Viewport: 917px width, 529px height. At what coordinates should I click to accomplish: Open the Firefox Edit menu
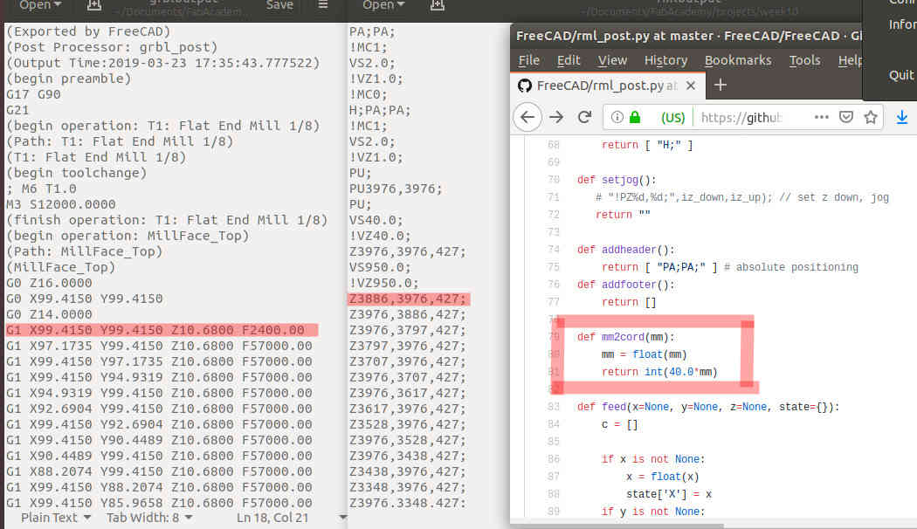pyautogui.click(x=569, y=60)
